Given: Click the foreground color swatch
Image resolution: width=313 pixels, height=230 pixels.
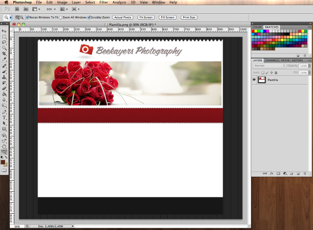Looking at the screenshot, I should (3, 162).
